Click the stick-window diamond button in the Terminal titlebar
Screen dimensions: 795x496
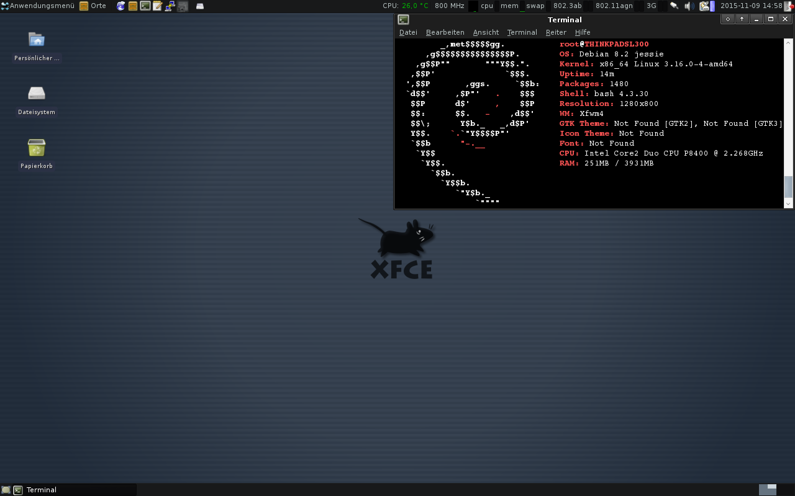point(727,19)
